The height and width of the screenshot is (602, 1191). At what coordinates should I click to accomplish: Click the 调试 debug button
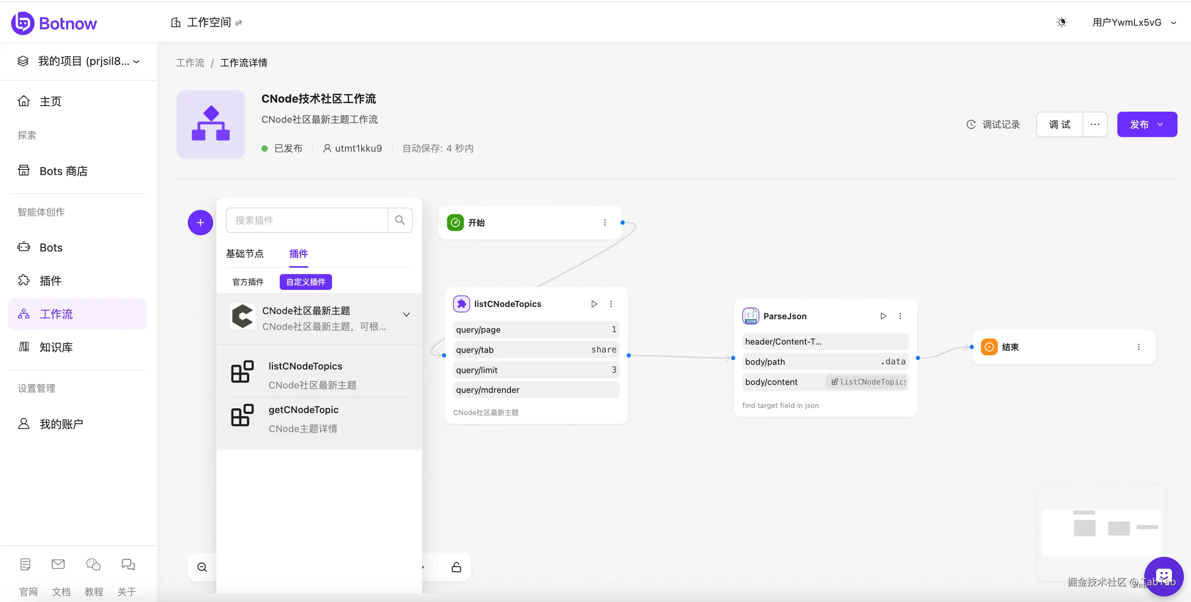[x=1059, y=124]
